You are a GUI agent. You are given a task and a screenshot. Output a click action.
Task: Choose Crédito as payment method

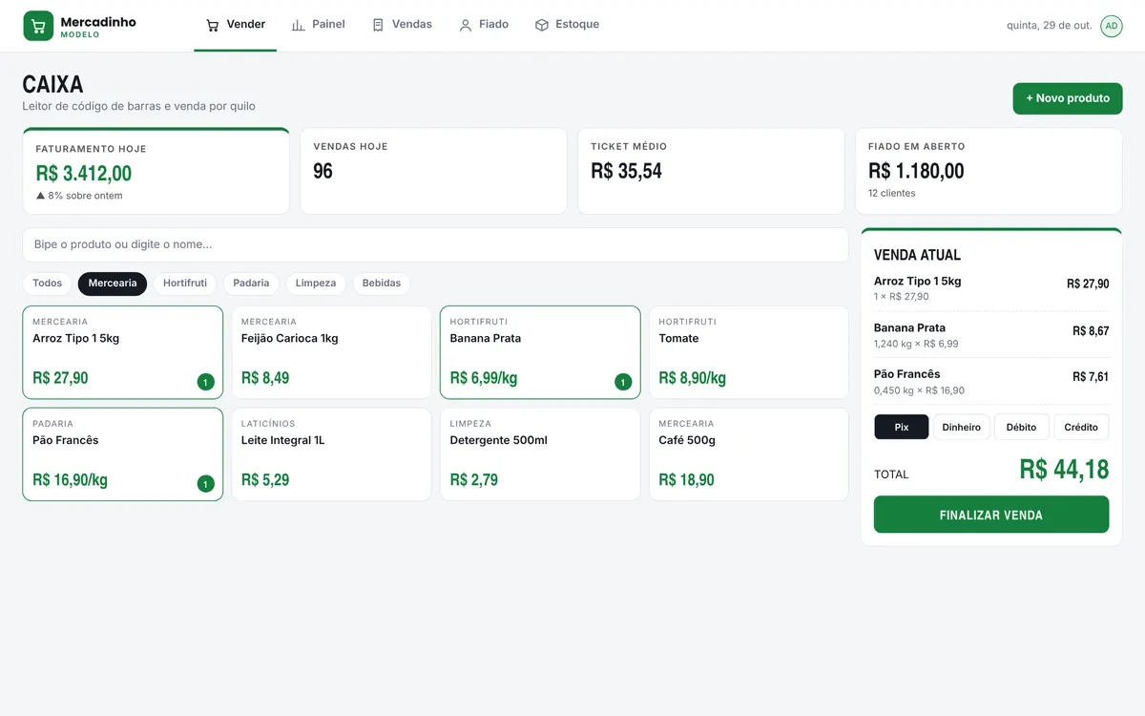pyautogui.click(x=1081, y=427)
